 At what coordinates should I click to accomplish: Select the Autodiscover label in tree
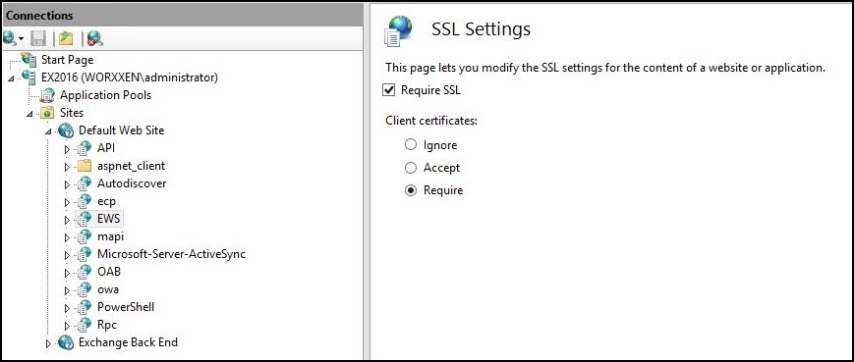click(x=132, y=183)
